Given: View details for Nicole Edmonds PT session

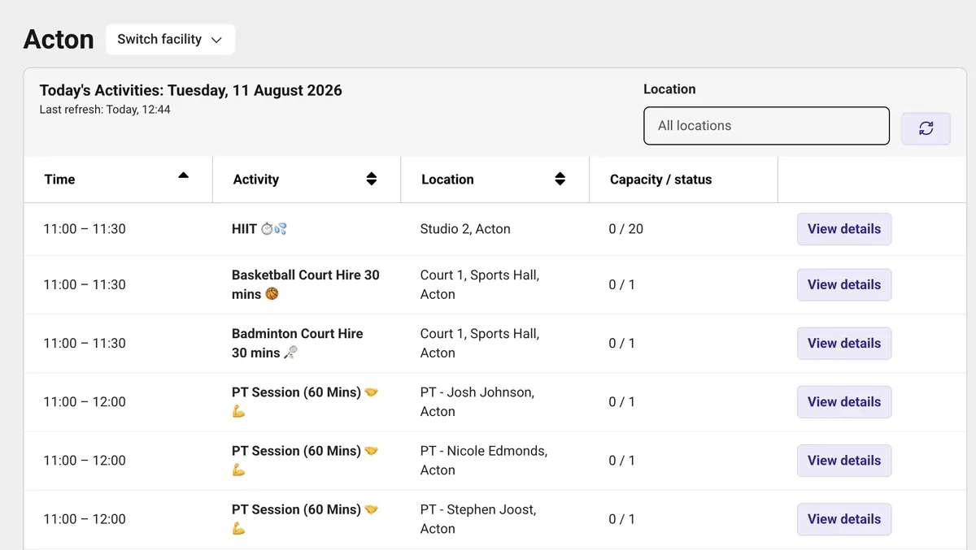Looking at the screenshot, I should click(844, 460).
